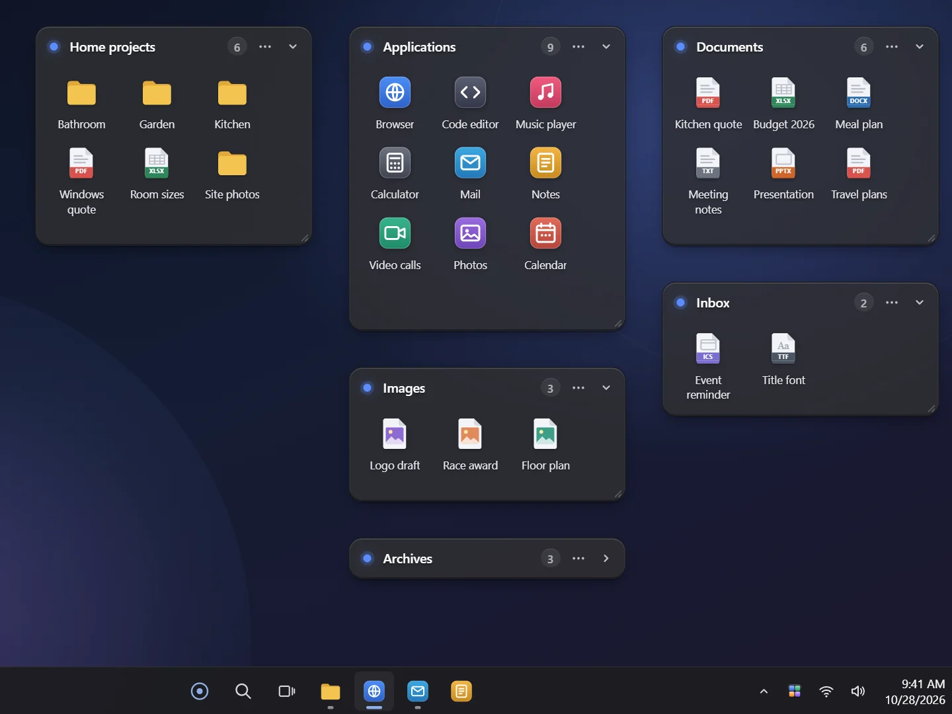
Task: Select Race award image file
Action: [470, 434]
